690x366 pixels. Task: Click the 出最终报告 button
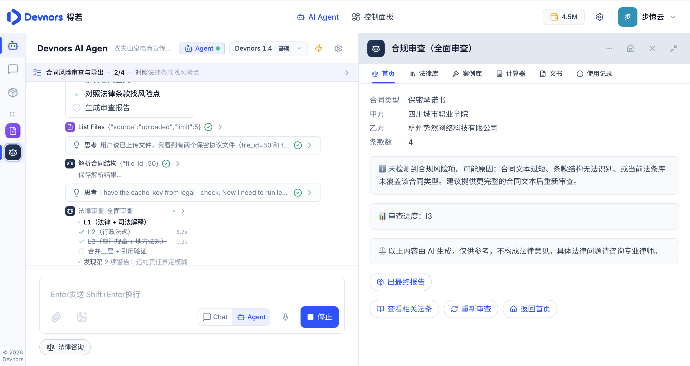[401, 282]
